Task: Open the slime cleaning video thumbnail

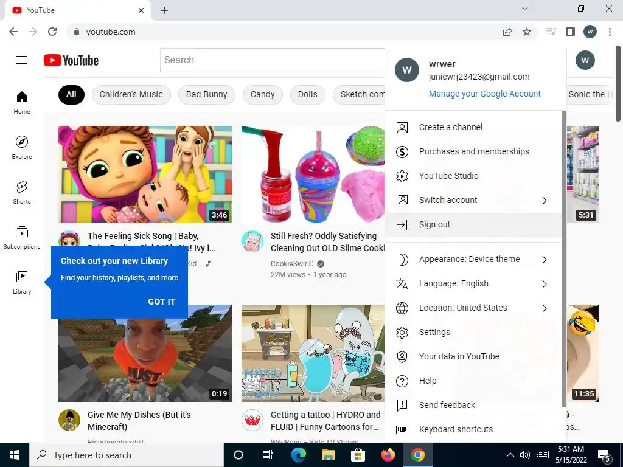Action: tap(313, 175)
